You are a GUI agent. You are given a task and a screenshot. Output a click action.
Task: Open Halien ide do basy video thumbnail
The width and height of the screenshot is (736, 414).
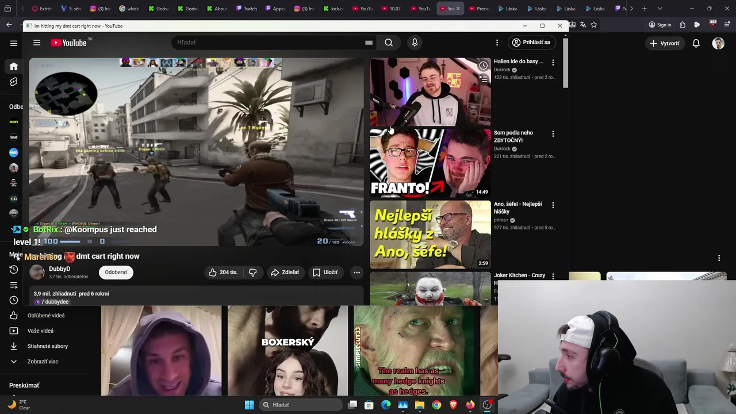pos(430,91)
